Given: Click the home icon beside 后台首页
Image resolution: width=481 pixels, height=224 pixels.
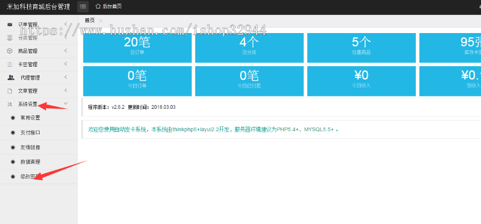Looking at the screenshot, I should tap(98, 6).
